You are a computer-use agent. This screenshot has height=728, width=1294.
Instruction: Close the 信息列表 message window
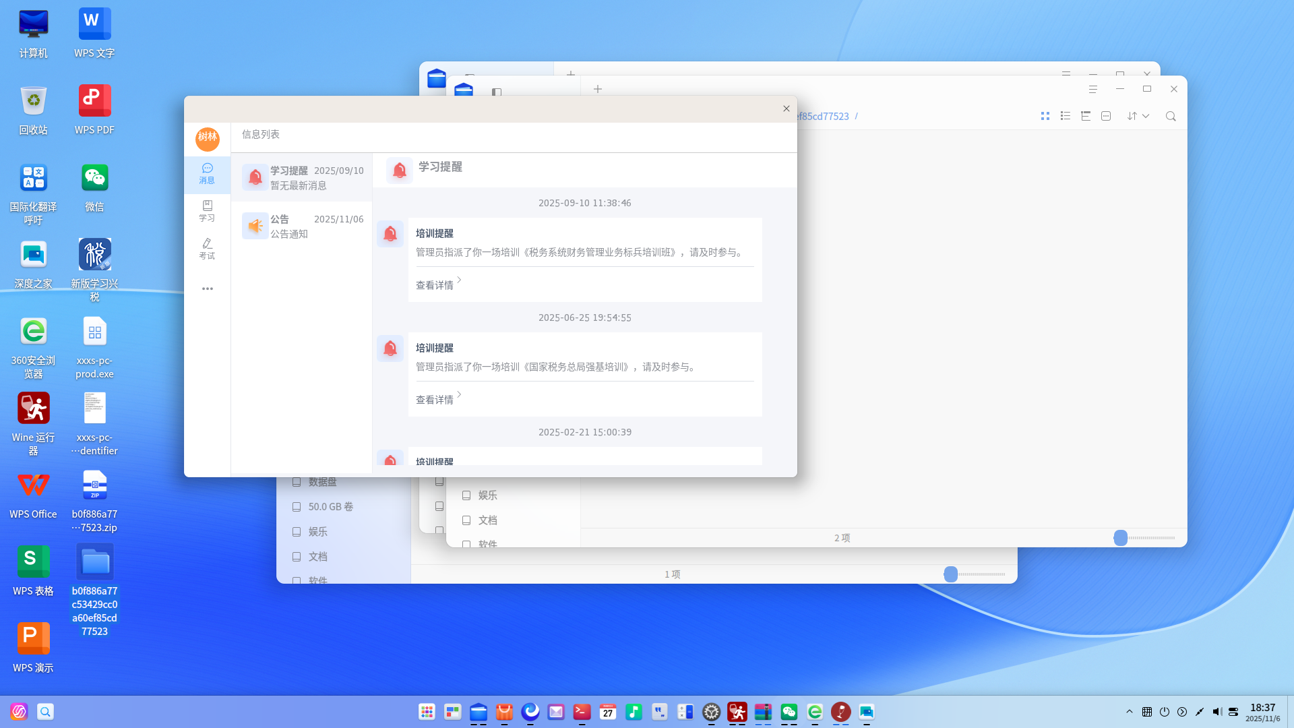coord(786,109)
